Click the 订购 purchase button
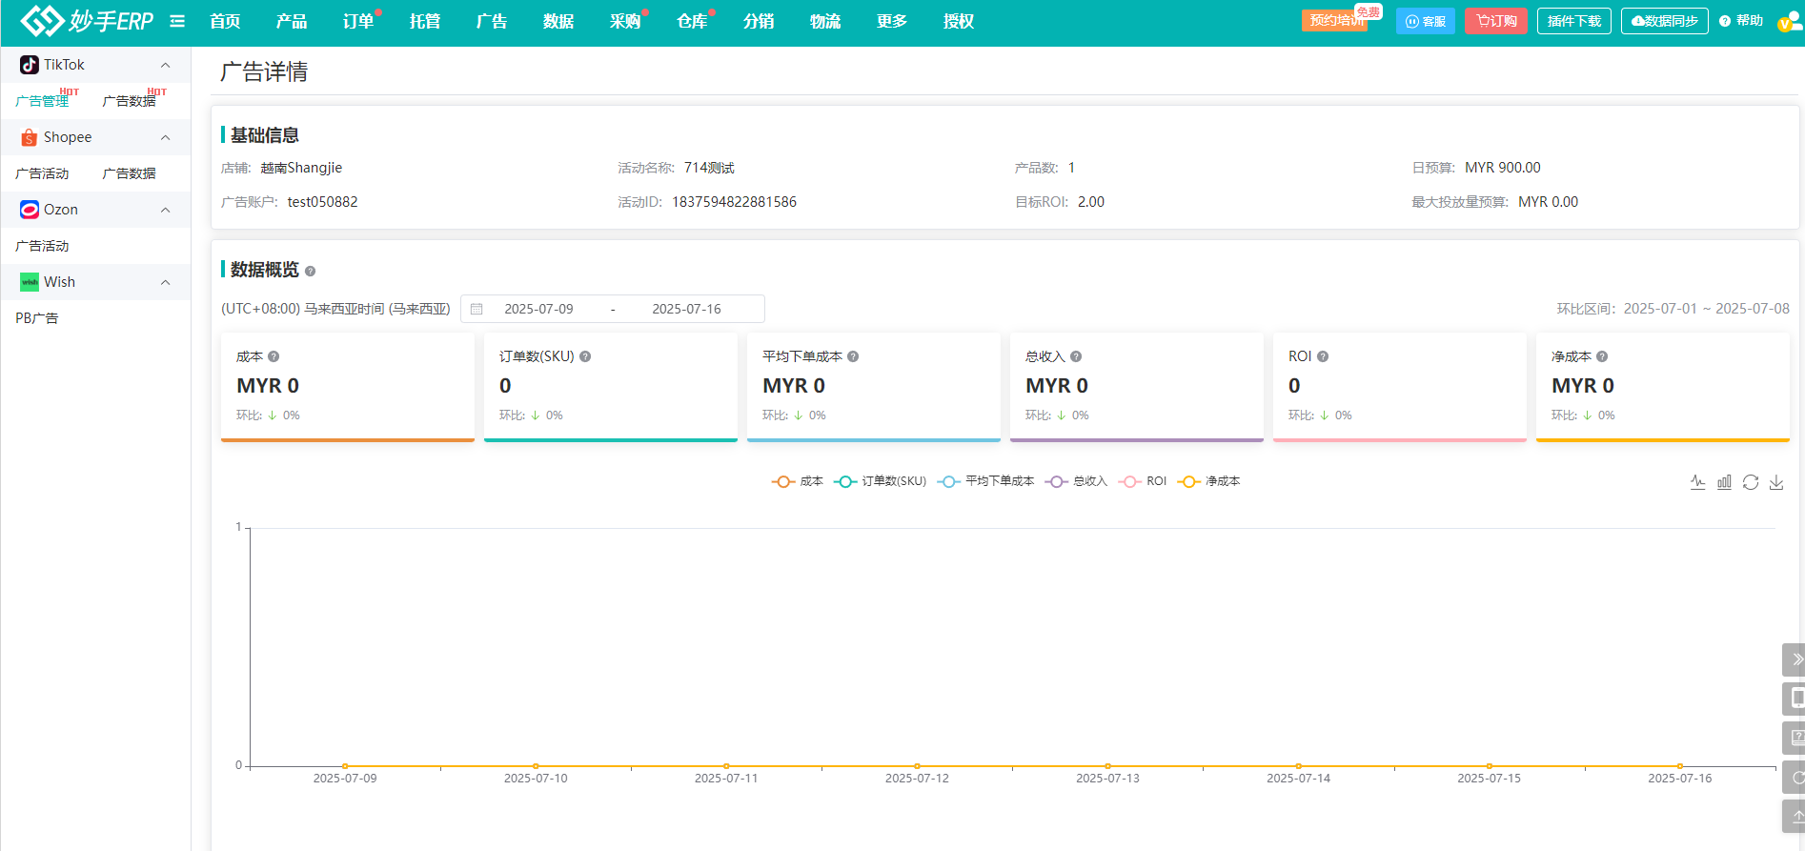The image size is (1805, 851). (1496, 21)
